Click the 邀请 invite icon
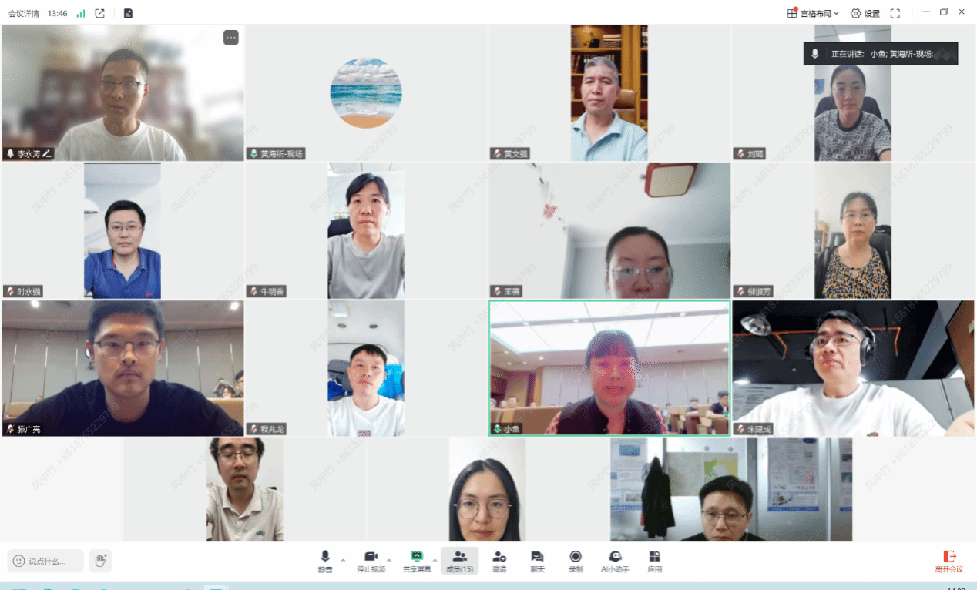The height and width of the screenshot is (590, 977). click(x=499, y=561)
